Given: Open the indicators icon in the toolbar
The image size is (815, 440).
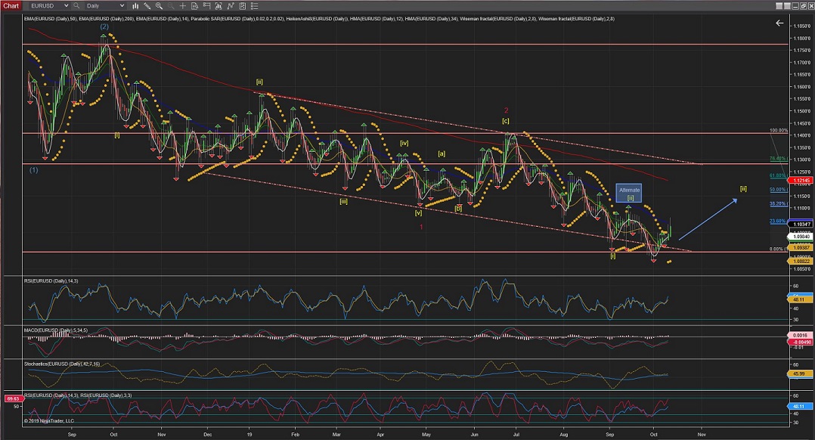Looking at the screenshot, I should (x=218, y=6).
